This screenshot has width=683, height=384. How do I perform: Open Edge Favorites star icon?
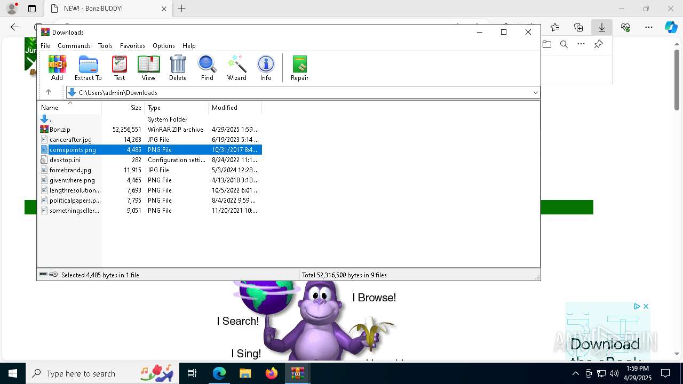pos(555,27)
